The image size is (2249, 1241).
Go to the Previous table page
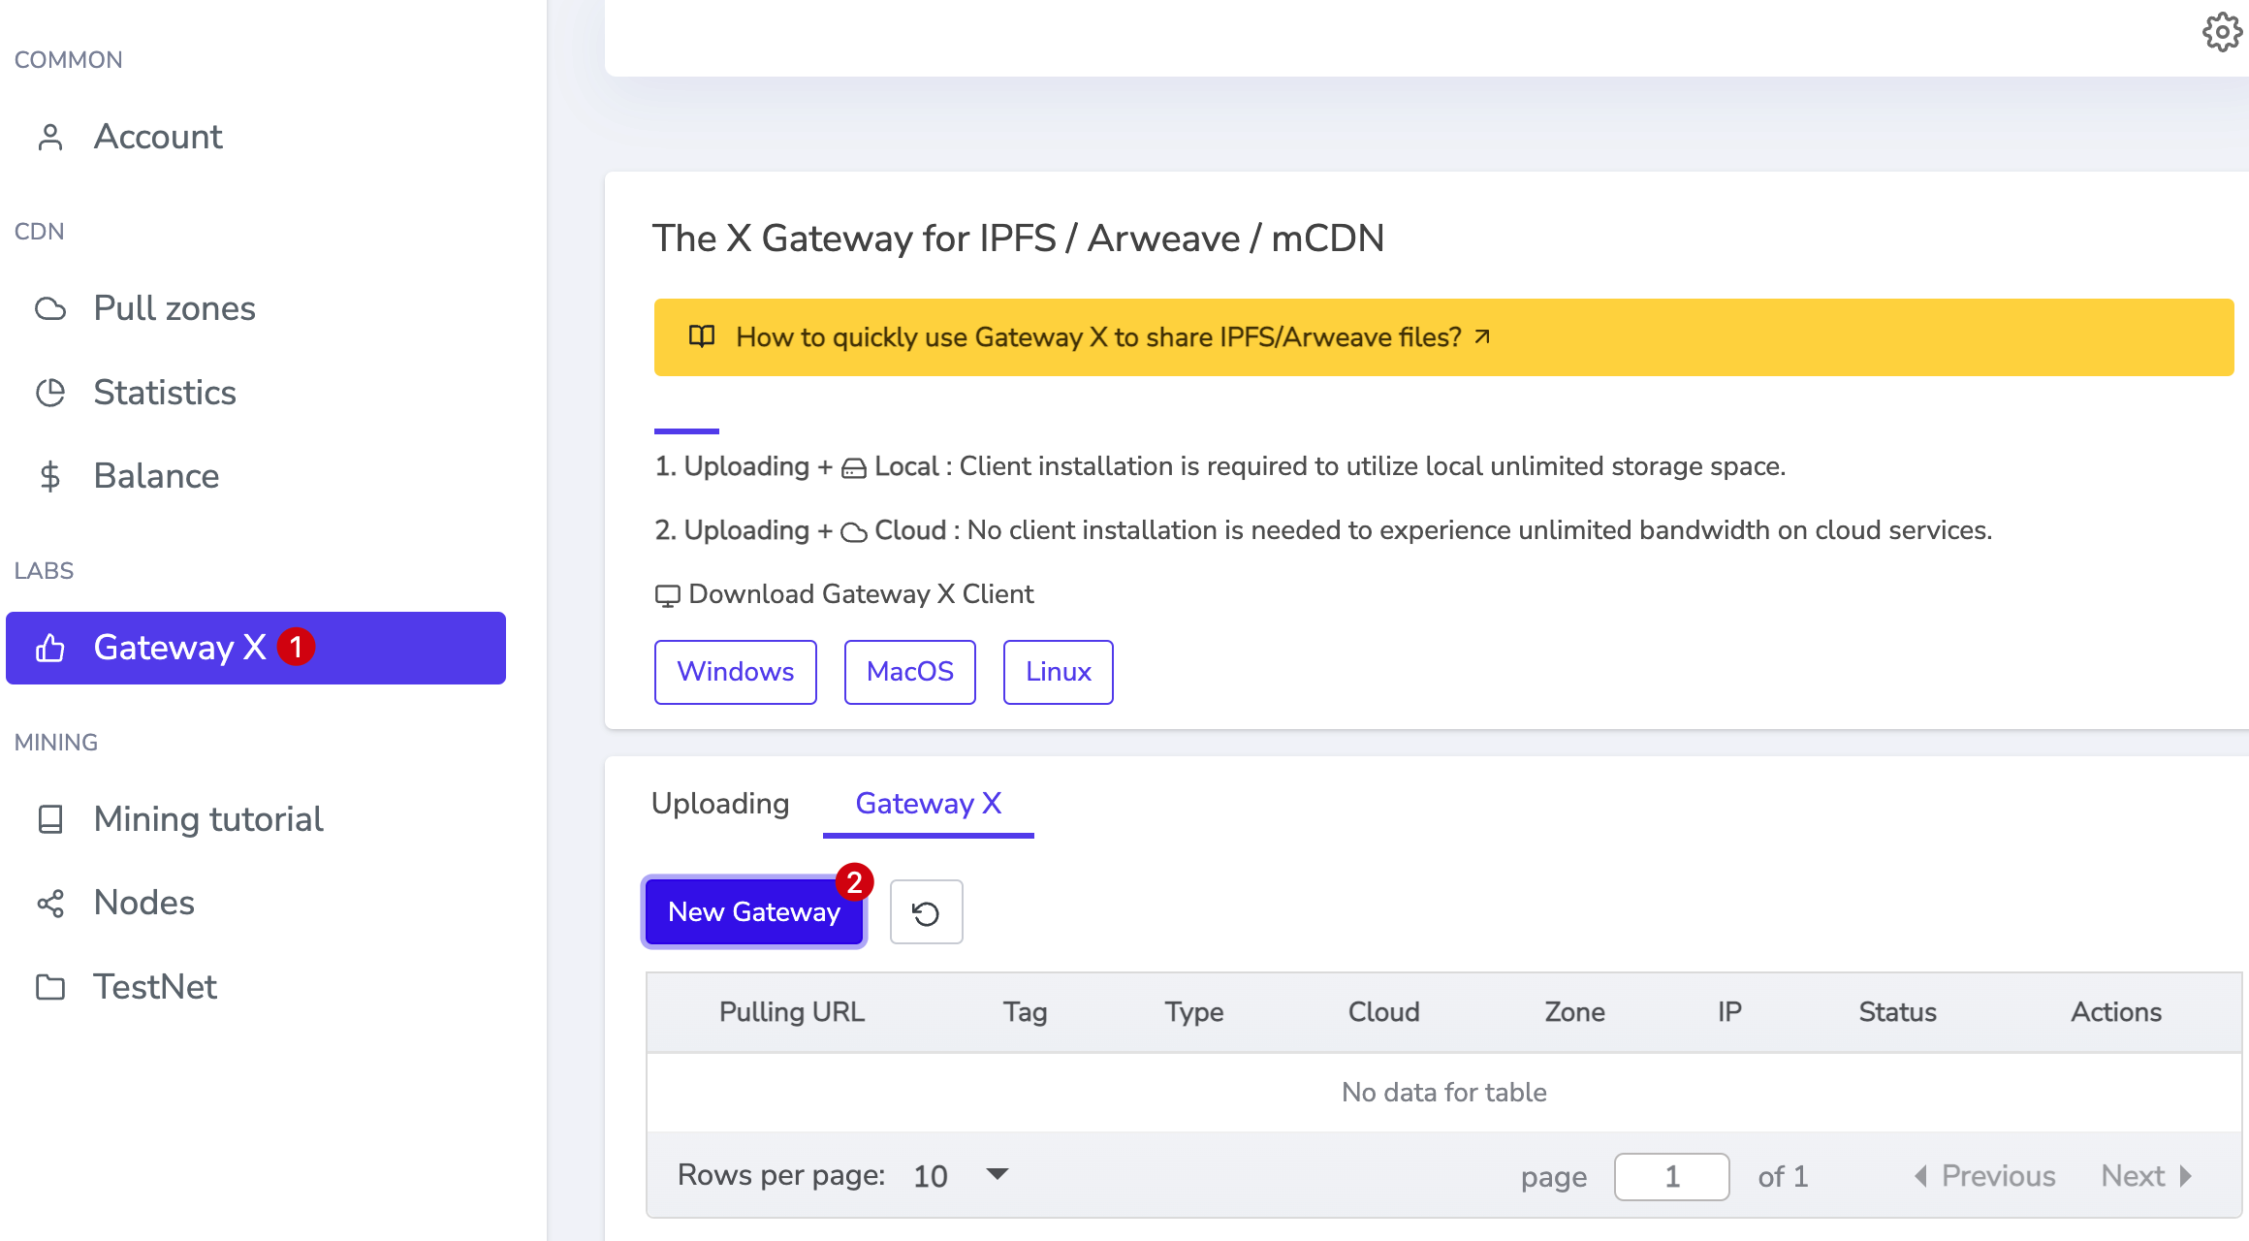pyautogui.click(x=1985, y=1176)
